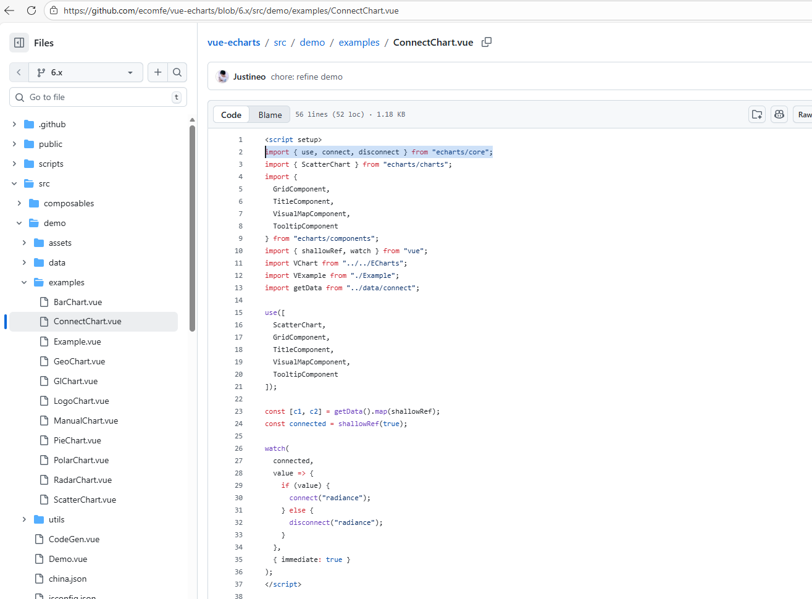Click the site lock icon in address bar

(x=54, y=10)
